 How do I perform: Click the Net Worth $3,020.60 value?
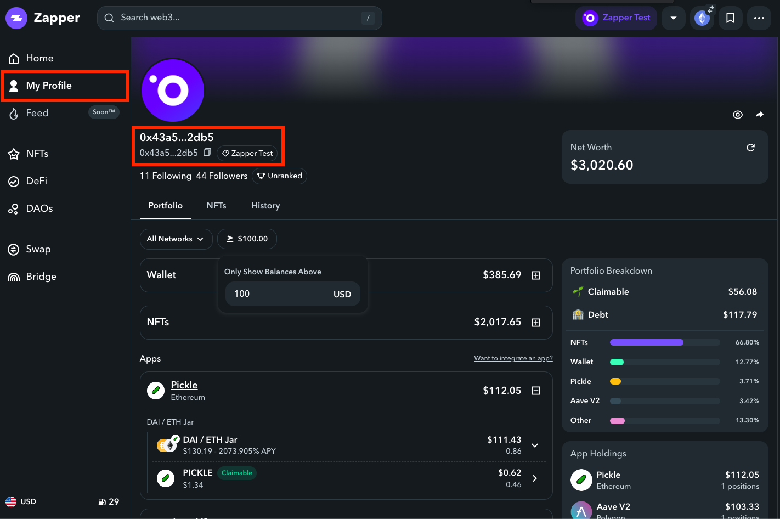pyautogui.click(x=602, y=165)
